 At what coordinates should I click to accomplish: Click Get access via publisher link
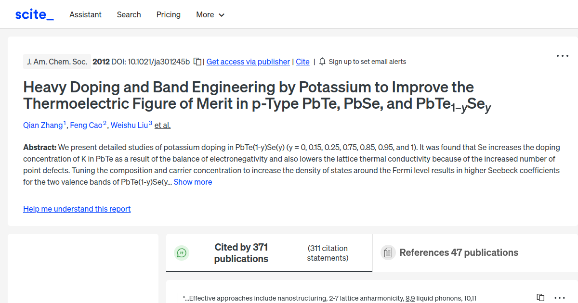tap(248, 62)
